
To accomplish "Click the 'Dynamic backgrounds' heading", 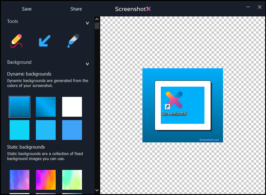I will pyautogui.click(x=29, y=74).
